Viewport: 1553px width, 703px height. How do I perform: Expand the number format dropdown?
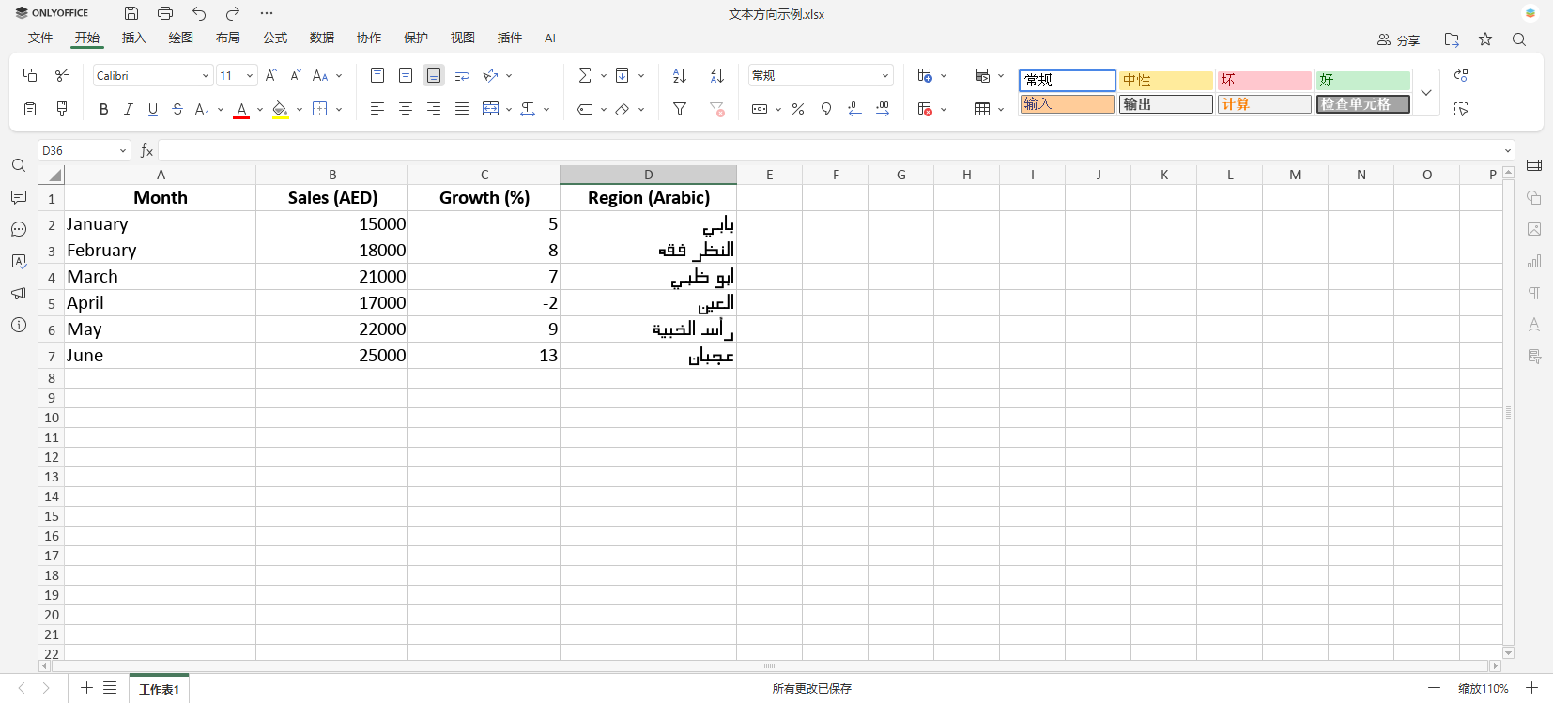(x=884, y=75)
